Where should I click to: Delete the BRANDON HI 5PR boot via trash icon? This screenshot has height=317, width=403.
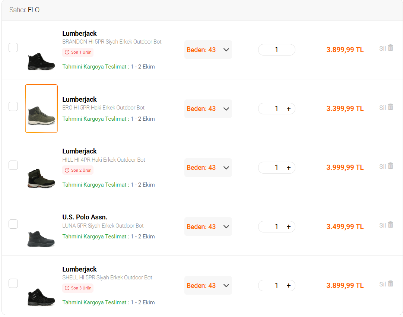390,48
